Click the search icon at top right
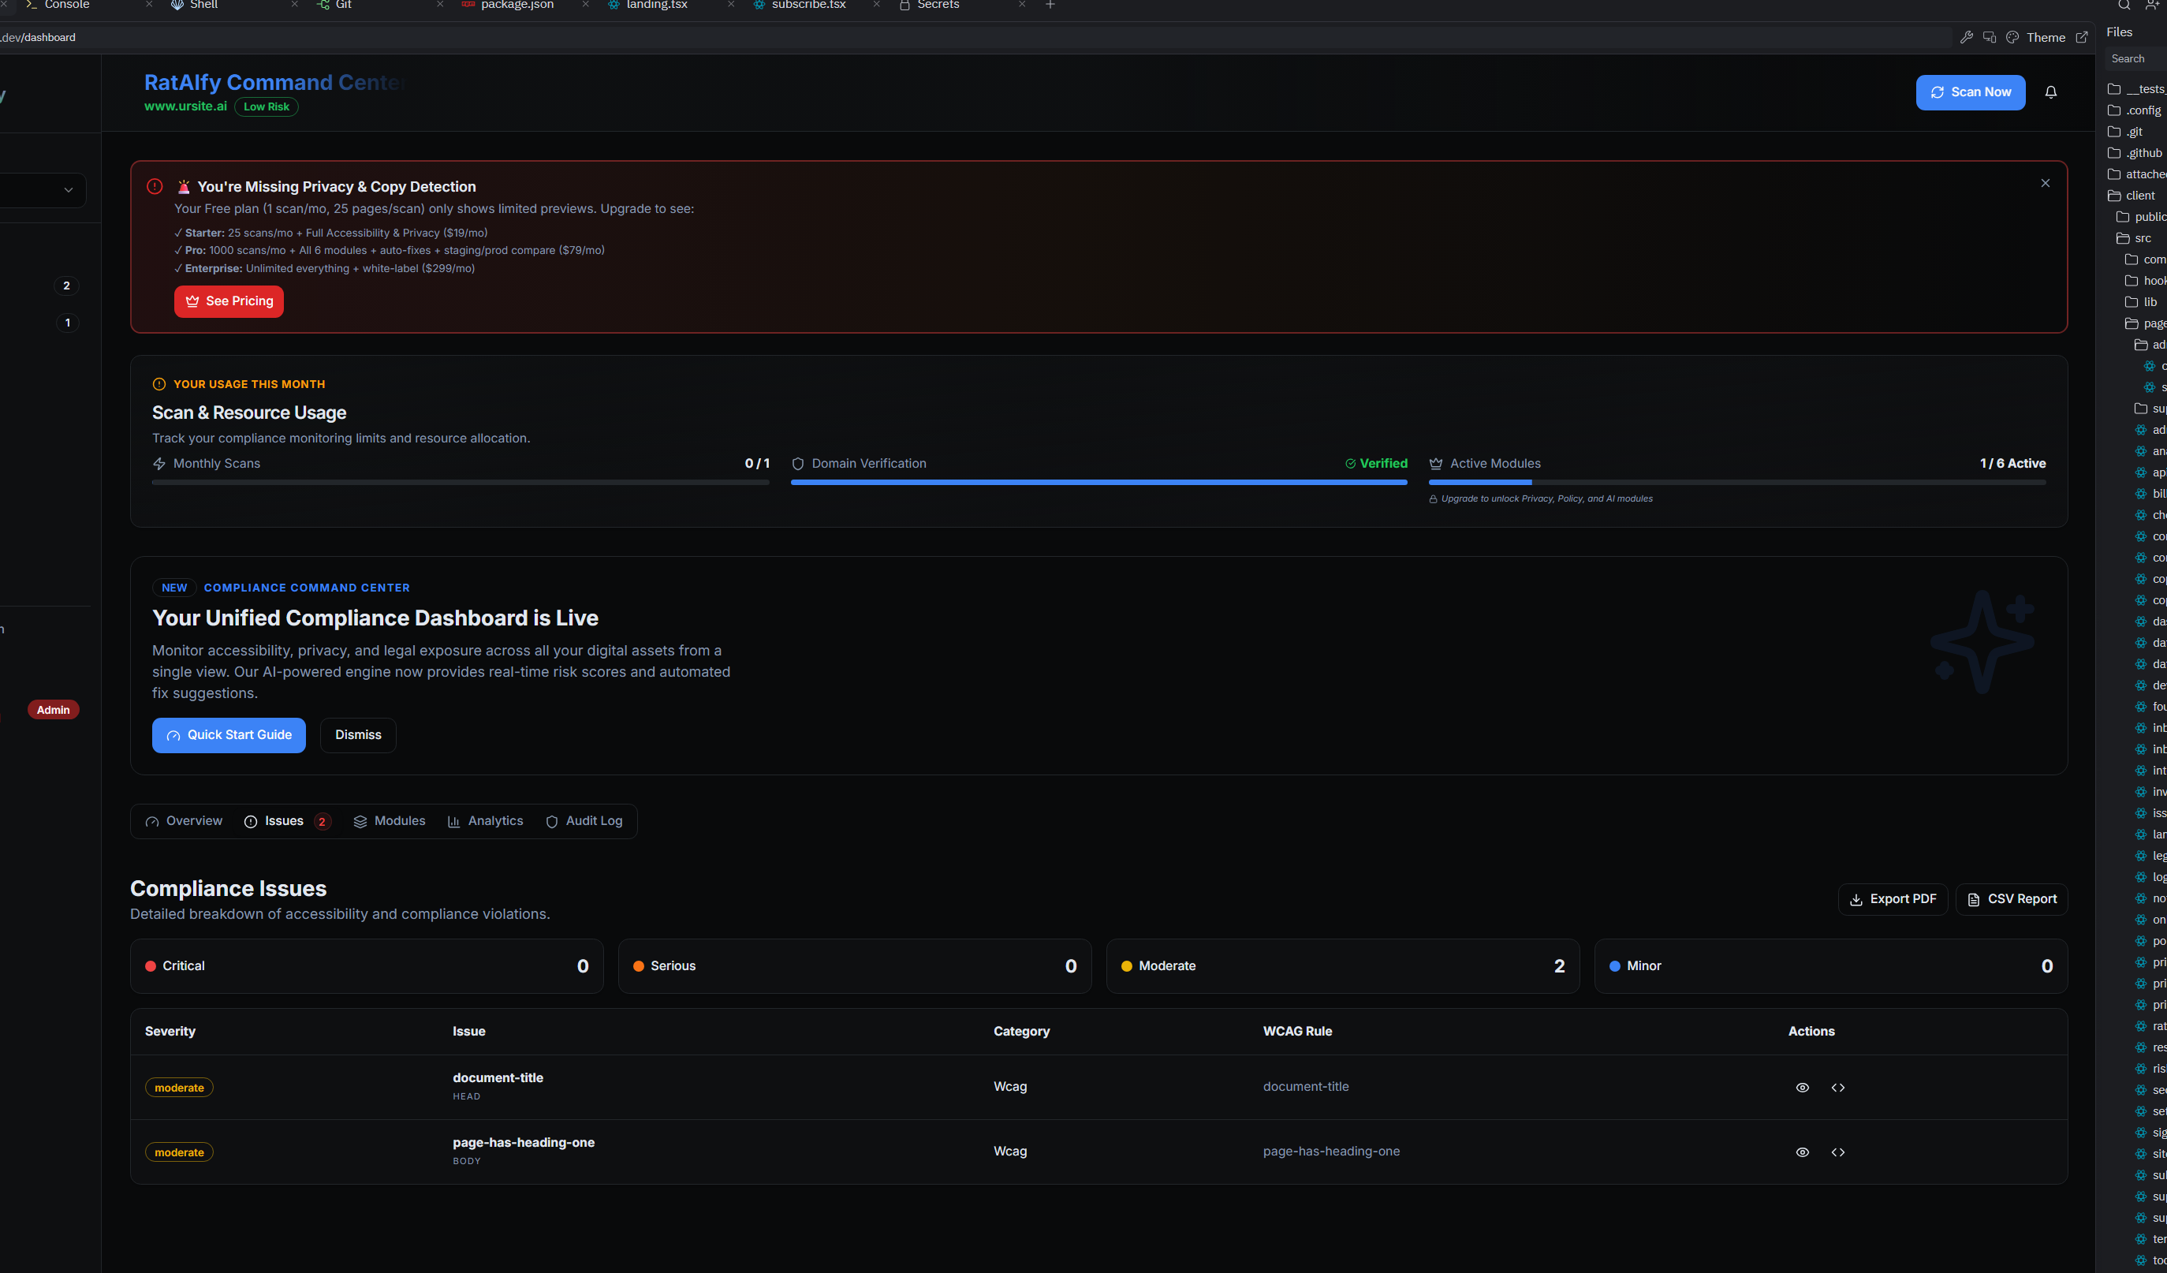This screenshot has height=1273, width=2167. tap(2124, 6)
